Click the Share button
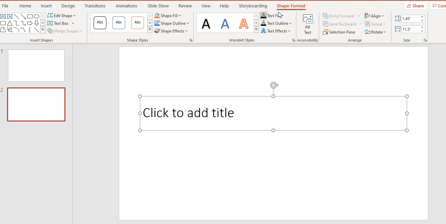The width and height of the screenshot is (446, 224). pyautogui.click(x=415, y=5)
